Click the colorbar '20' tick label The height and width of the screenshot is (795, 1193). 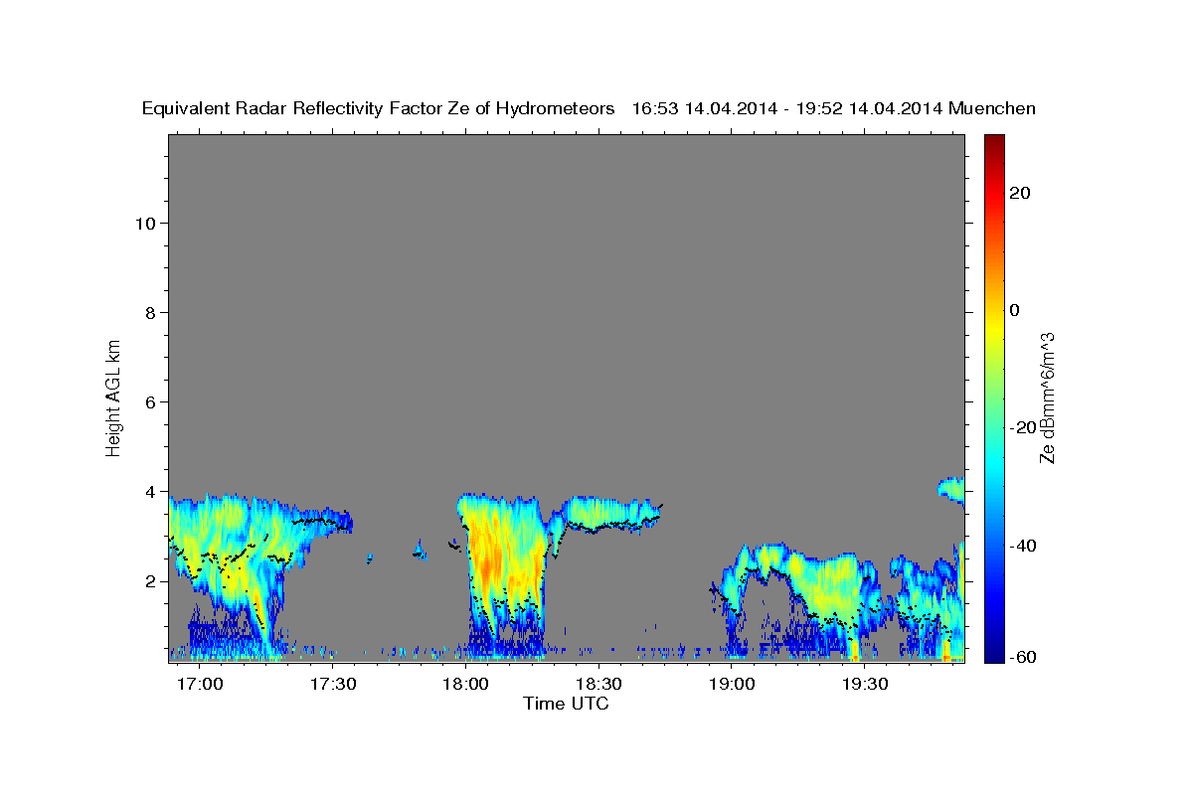(x=1019, y=193)
